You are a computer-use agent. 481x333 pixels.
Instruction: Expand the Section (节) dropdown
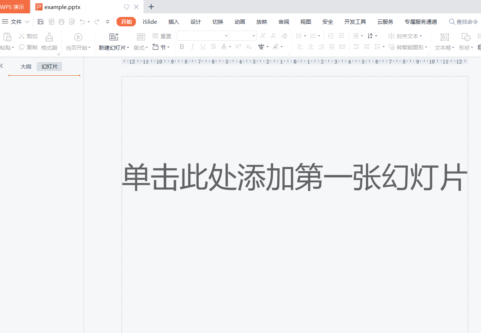click(168, 48)
